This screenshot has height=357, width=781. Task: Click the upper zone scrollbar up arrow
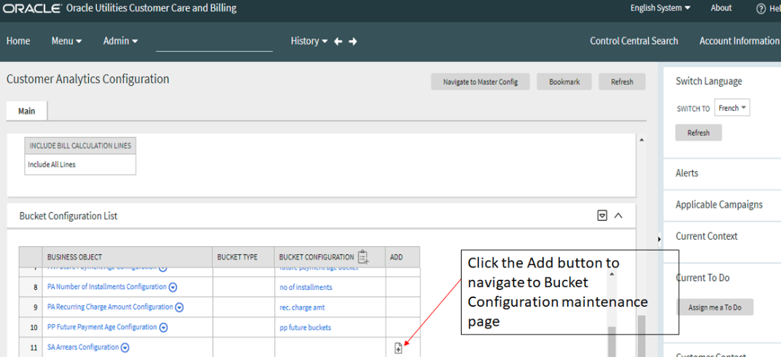pyautogui.click(x=641, y=140)
